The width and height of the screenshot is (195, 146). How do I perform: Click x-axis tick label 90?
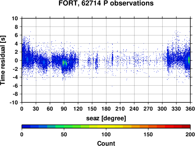click(x=64, y=109)
